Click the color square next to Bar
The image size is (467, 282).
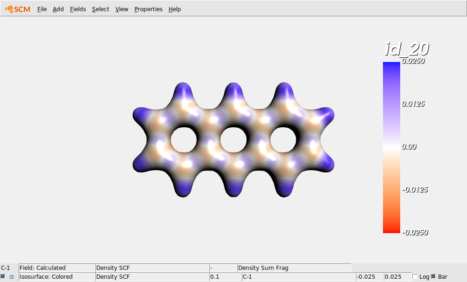click(x=434, y=276)
